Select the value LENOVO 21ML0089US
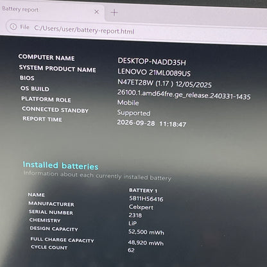The width and height of the screenshot is (267, 267). 154,73
